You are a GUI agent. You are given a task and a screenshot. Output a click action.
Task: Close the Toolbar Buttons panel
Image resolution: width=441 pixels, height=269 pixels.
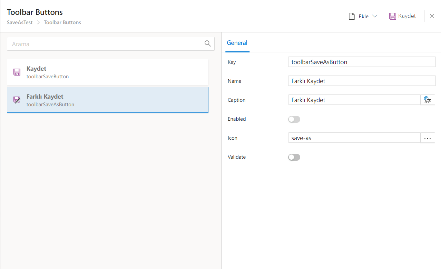[432, 16]
